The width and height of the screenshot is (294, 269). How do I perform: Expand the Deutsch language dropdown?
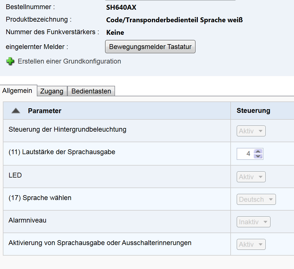click(256, 199)
